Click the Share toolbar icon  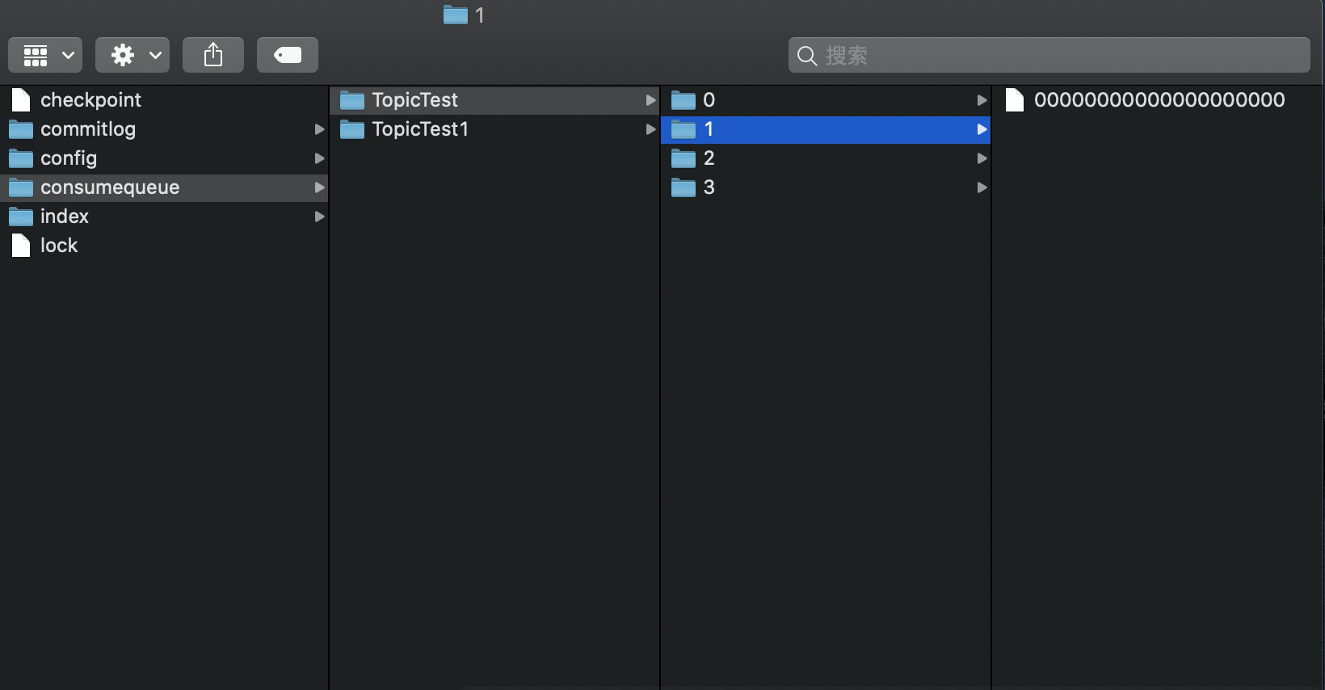tap(213, 55)
